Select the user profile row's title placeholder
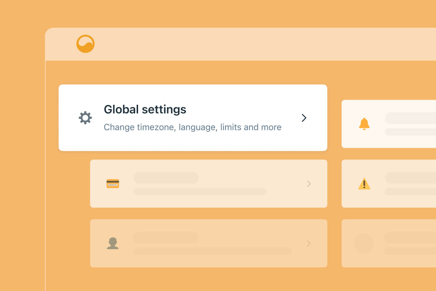The height and width of the screenshot is (291, 436). point(166,238)
